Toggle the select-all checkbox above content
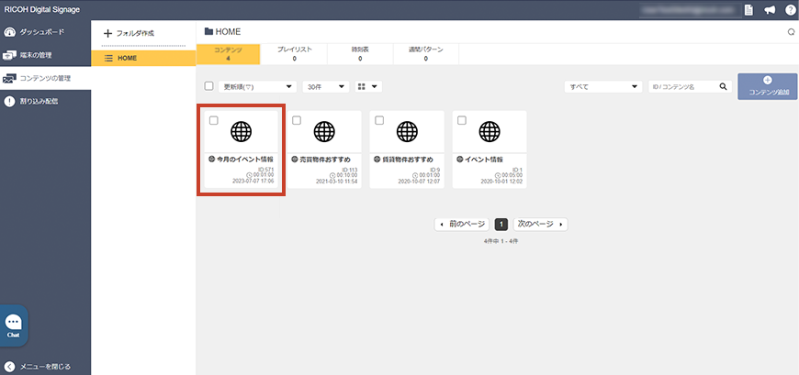The height and width of the screenshot is (375, 799). tap(208, 86)
